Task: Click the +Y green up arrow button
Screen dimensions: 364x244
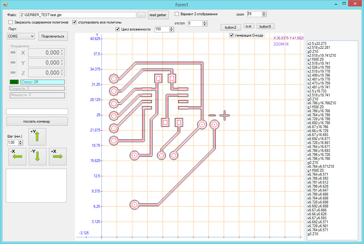Action: 37,137
